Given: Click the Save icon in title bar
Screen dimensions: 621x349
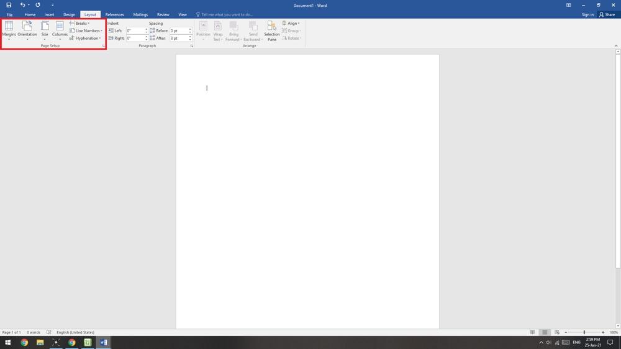Looking at the screenshot, I should tap(9, 5).
